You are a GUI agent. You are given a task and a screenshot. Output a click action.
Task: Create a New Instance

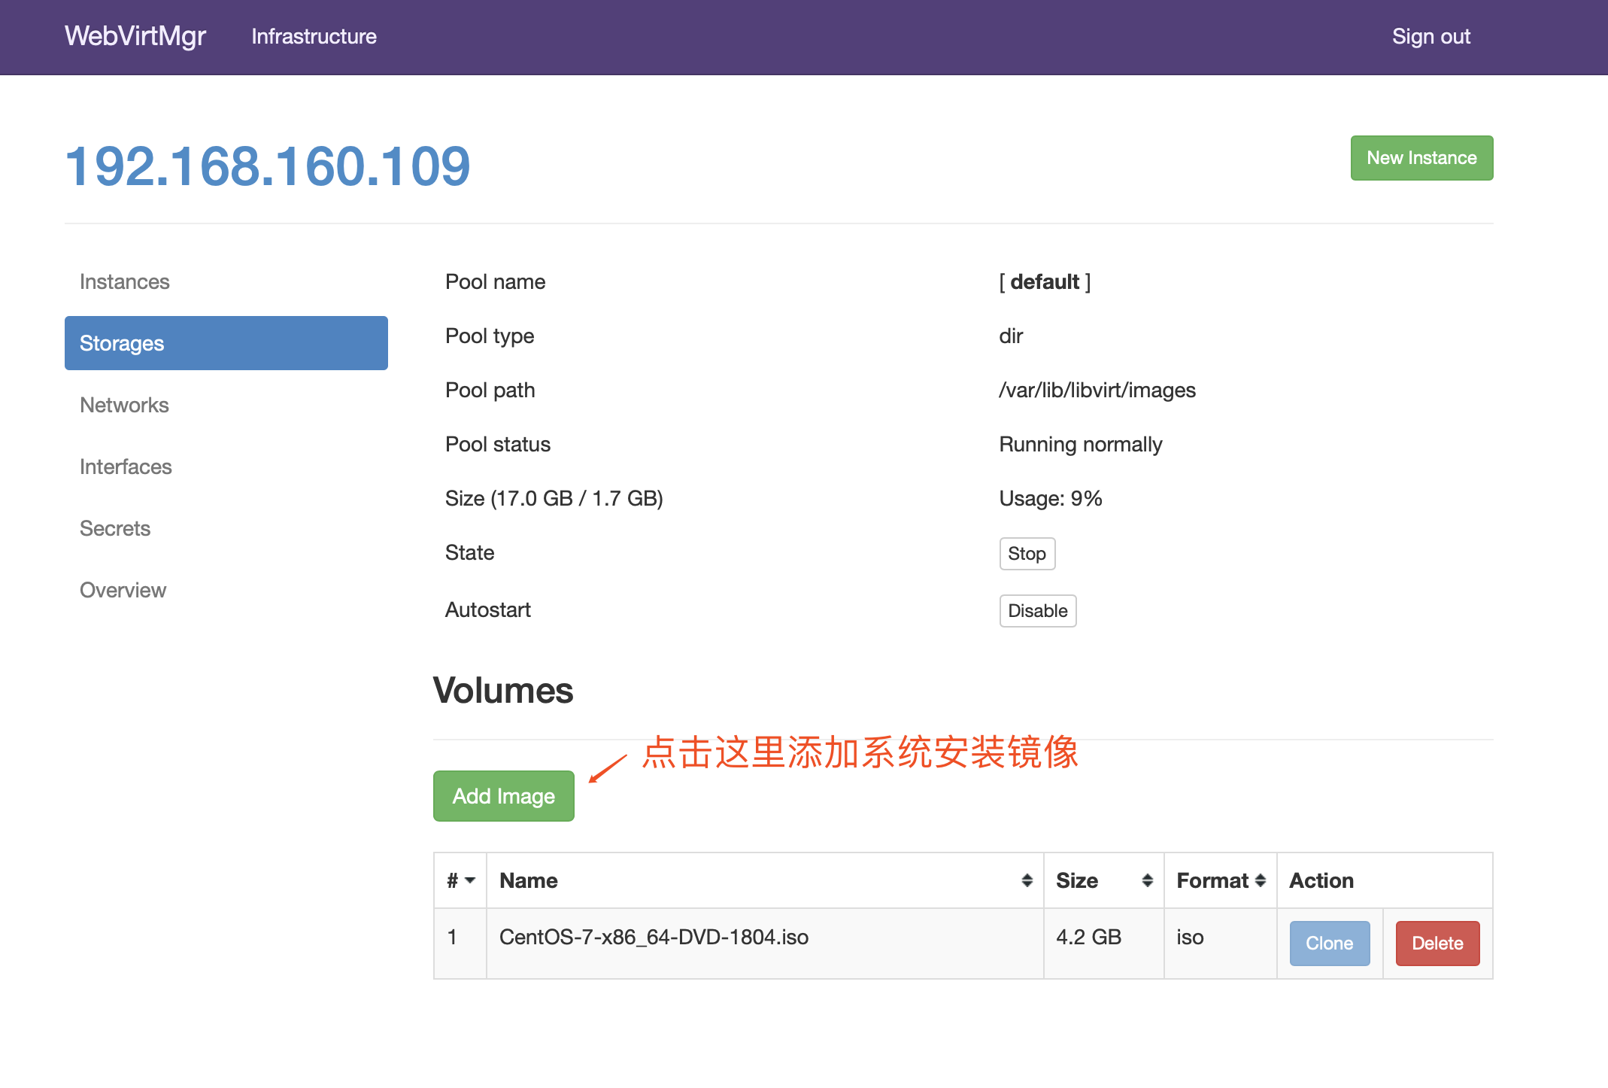tap(1421, 158)
